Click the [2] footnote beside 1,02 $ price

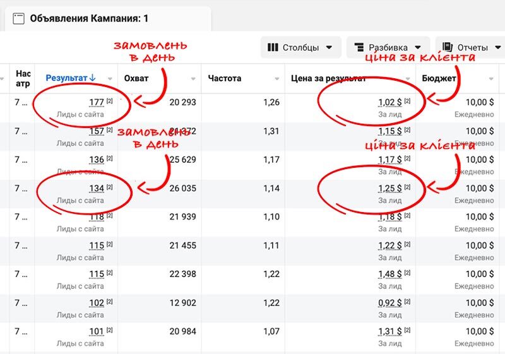click(x=407, y=102)
